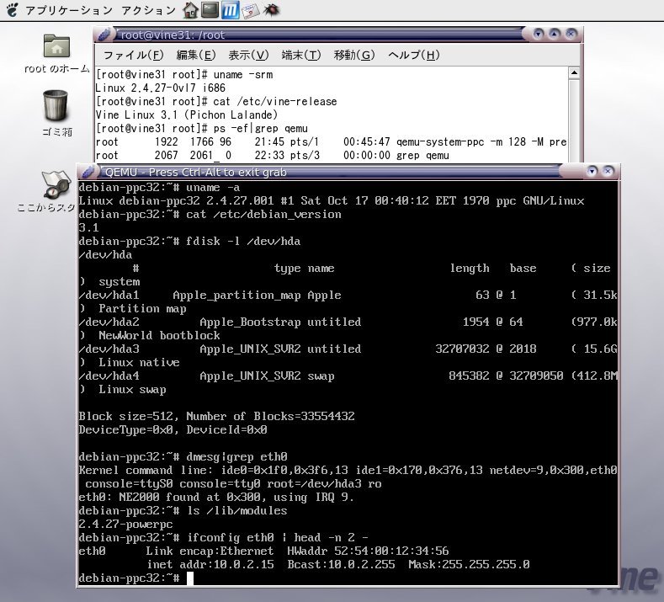Click 'inet addr:10.0.2.15' text in QEMU
Viewport: 664px width, 602px height.
click(x=210, y=565)
